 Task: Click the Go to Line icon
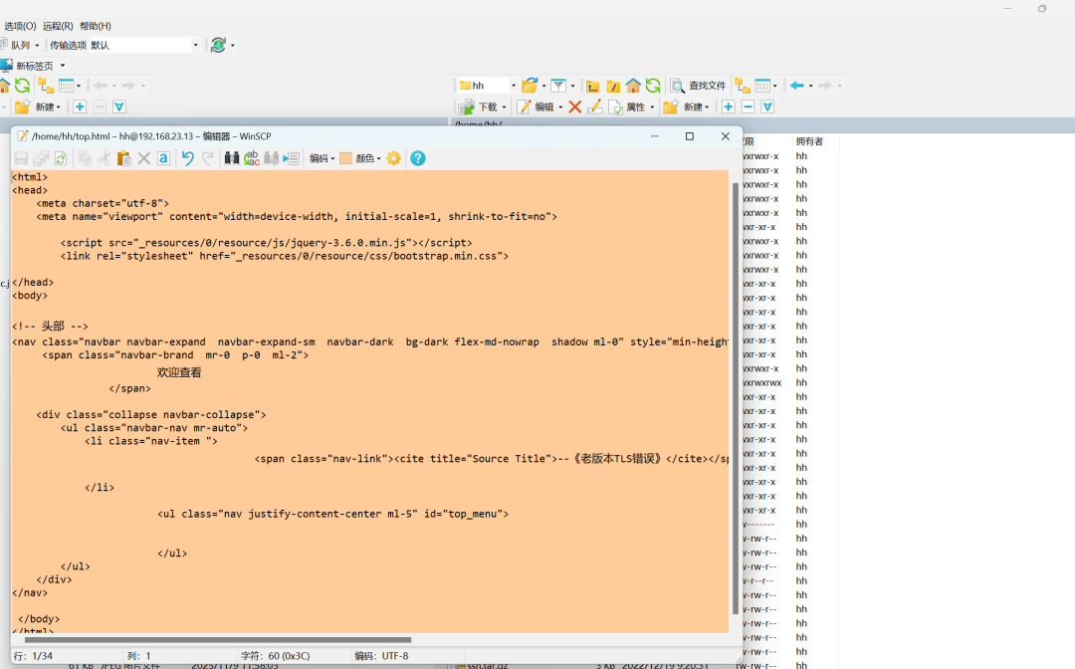click(292, 158)
